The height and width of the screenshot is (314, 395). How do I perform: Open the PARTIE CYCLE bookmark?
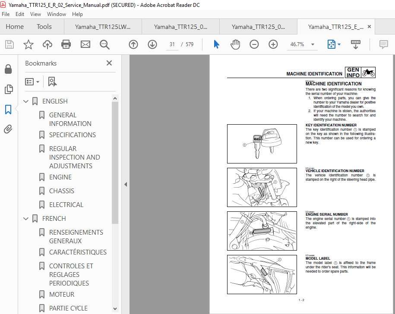(68, 308)
